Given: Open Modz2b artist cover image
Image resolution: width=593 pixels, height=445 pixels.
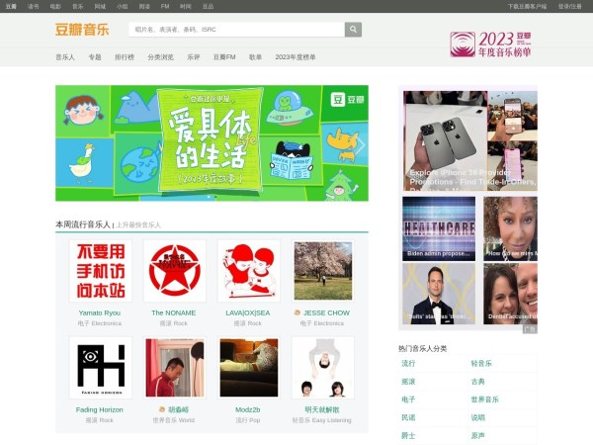Looking at the screenshot, I should point(248,368).
